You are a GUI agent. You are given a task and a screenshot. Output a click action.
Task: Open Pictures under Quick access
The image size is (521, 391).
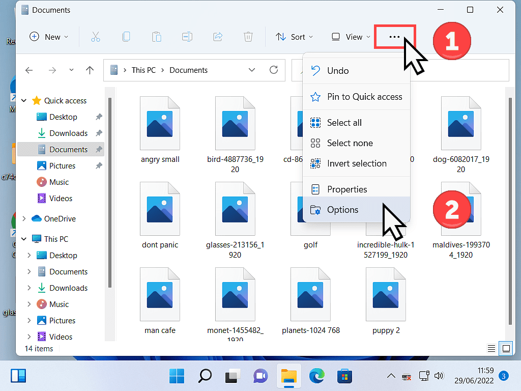[62, 166]
